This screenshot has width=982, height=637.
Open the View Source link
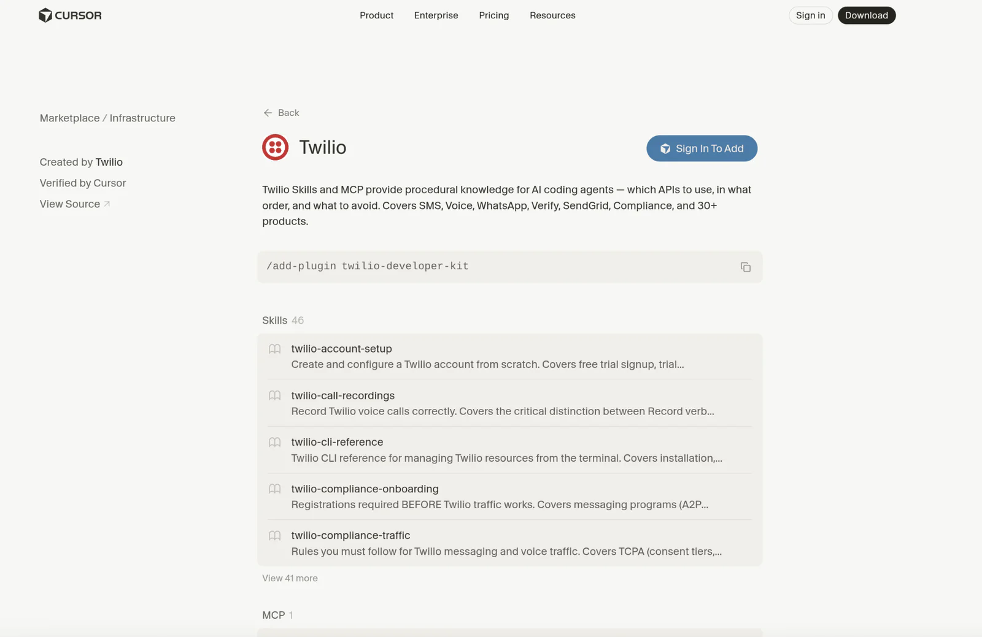75,204
